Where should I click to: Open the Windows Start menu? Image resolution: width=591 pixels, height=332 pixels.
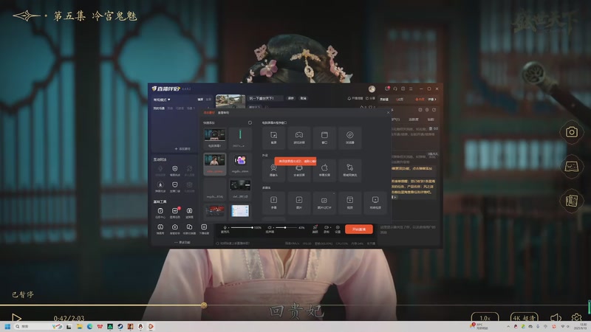point(7,326)
